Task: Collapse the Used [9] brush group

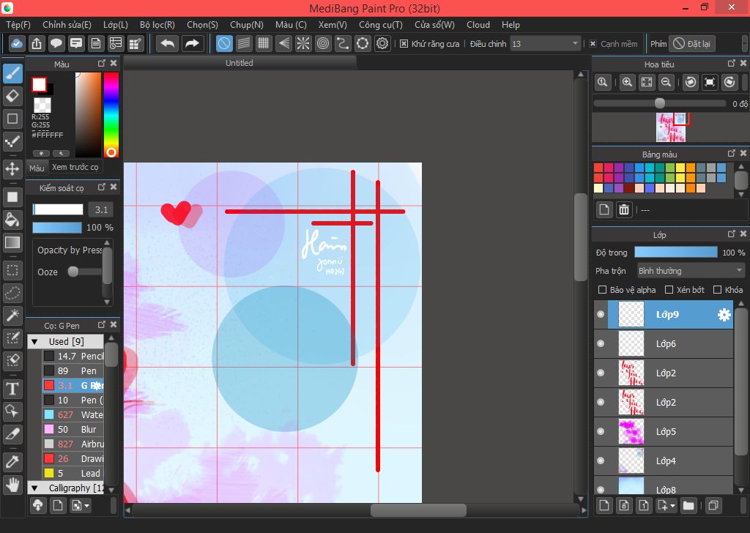Action: click(34, 341)
